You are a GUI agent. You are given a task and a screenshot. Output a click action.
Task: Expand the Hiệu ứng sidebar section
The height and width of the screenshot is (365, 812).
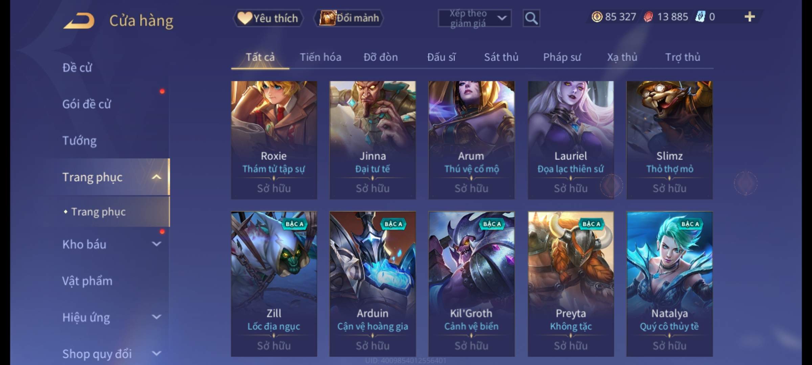tap(156, 317)
